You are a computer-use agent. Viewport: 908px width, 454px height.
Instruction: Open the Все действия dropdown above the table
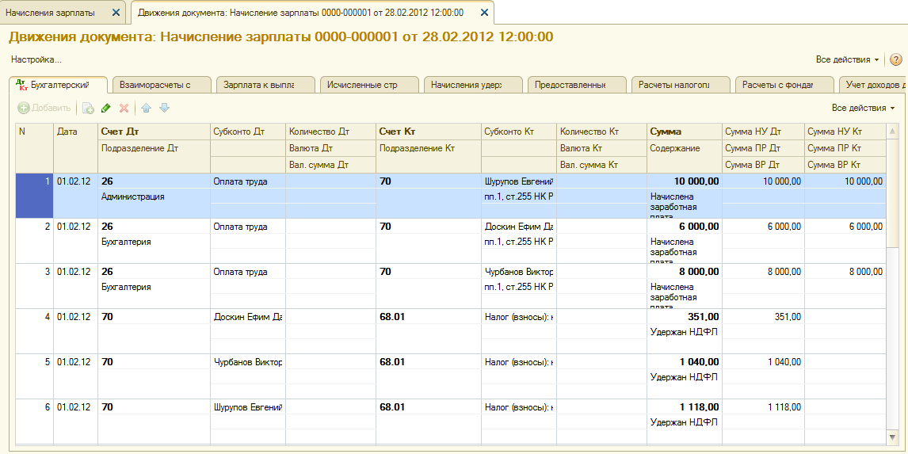point(863,108)
